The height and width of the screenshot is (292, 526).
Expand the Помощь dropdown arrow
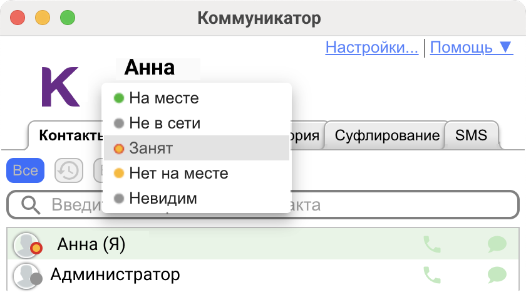coord(505,47)
